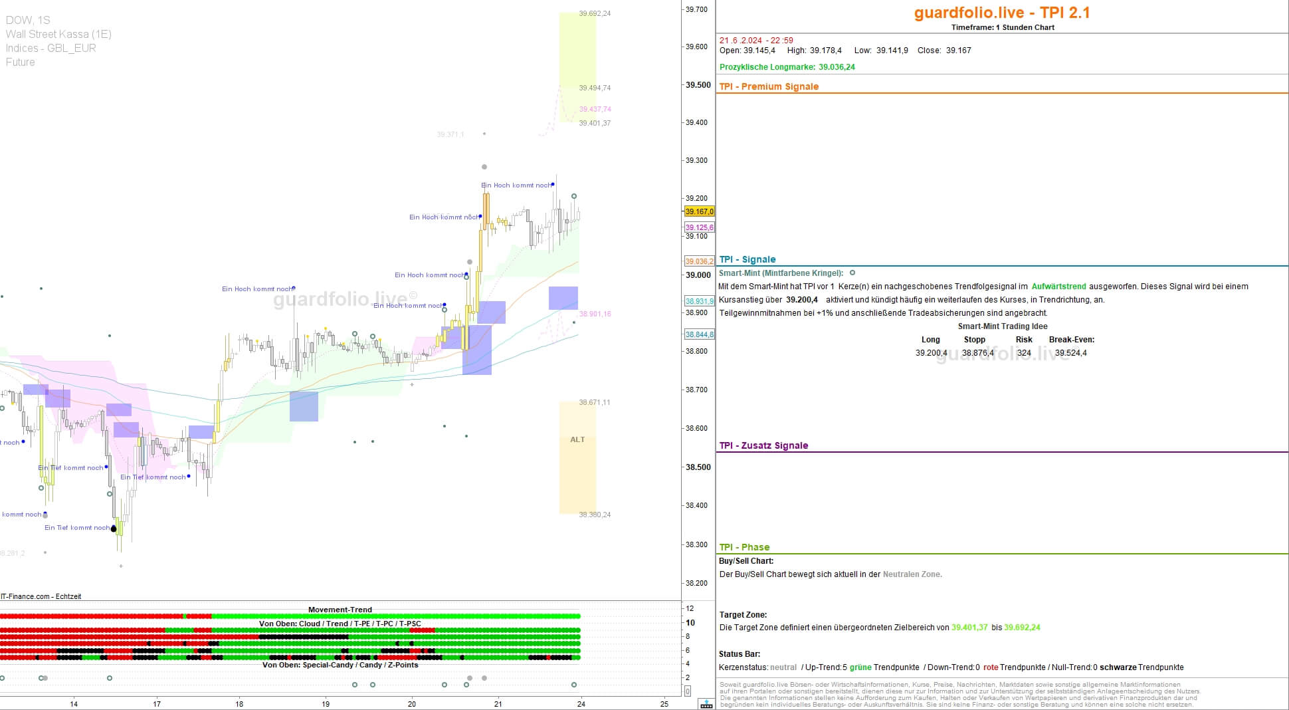Open the TPI - Phase section header
Screen dimensions: 1289x710
tap(745, 547)
